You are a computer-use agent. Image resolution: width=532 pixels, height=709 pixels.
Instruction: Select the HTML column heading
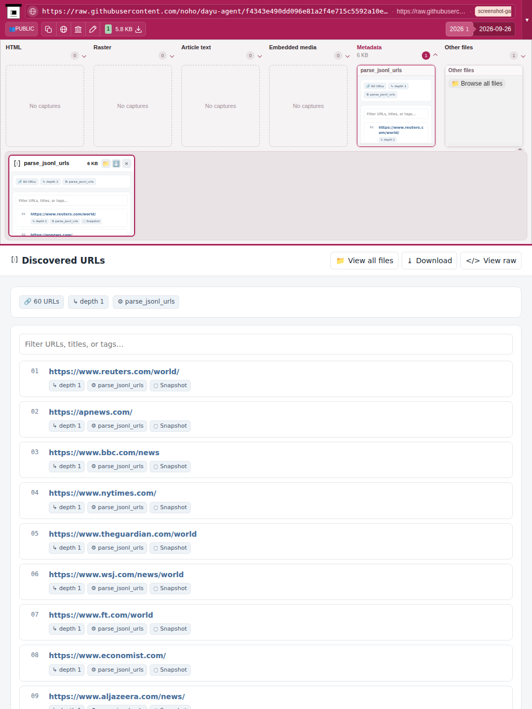(14, 47)
